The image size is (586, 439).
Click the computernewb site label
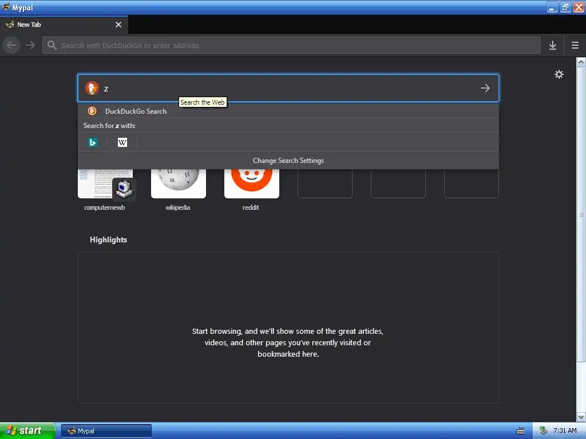click(x=105, y=207)
